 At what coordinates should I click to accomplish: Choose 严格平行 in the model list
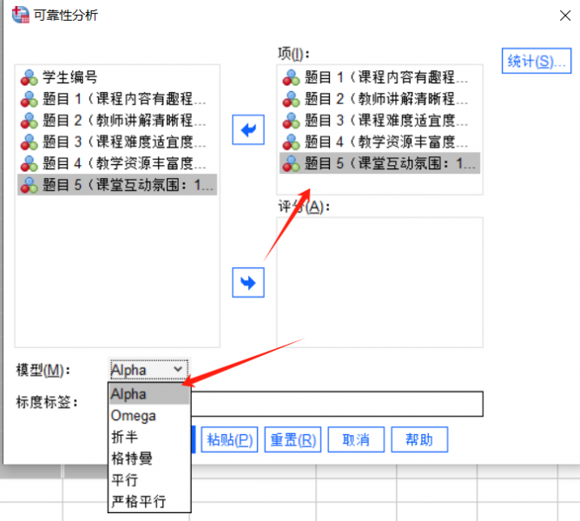149,501
